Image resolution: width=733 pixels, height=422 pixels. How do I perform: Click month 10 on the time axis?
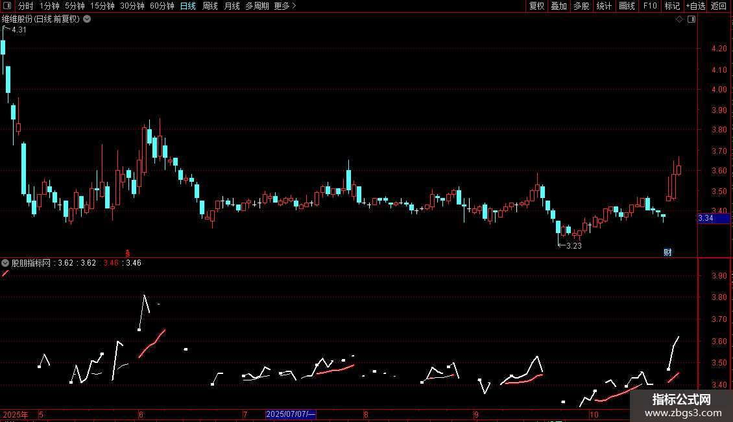click(594, 414)
